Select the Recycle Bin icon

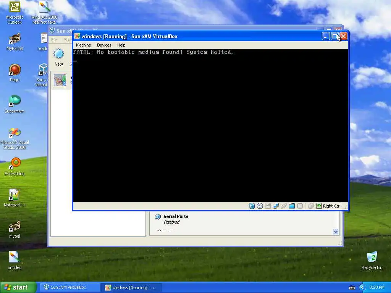372,261
